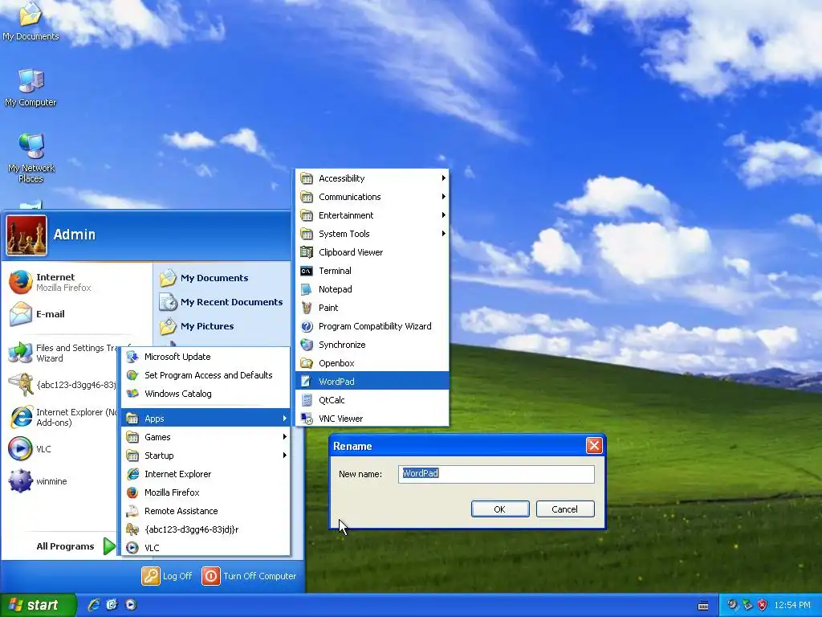Expand the Communications submenu
The width and height of the screenshot is (822, 617).
click(x=372, y=197)
